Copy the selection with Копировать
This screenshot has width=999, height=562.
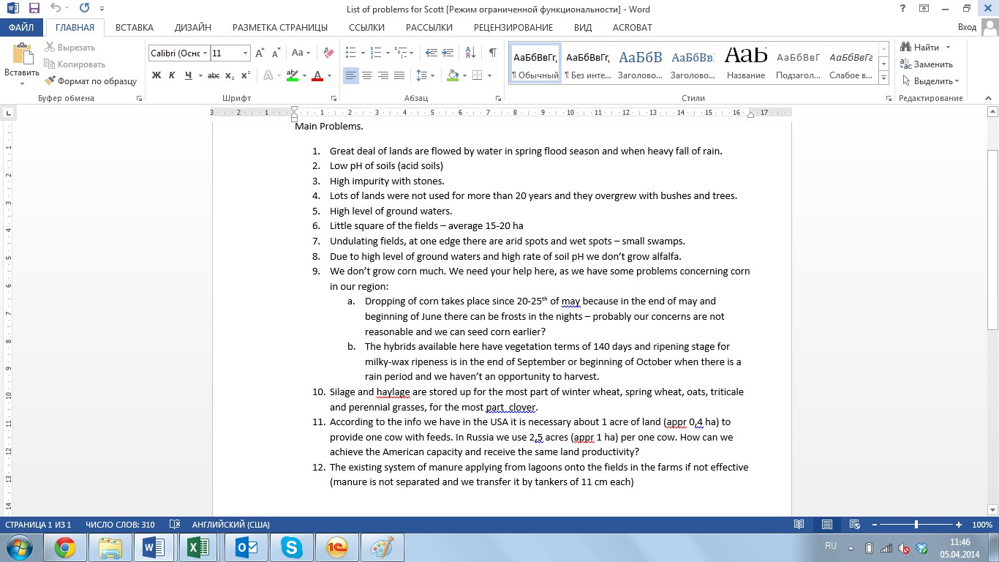tap(75, 64)
